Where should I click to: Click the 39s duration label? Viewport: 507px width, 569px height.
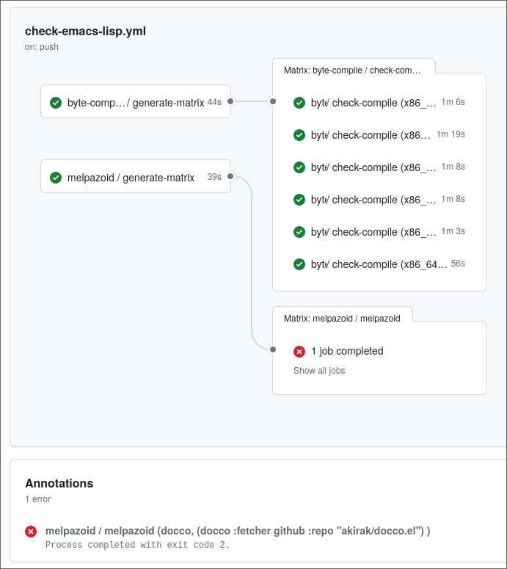click(x=214, y=177)
